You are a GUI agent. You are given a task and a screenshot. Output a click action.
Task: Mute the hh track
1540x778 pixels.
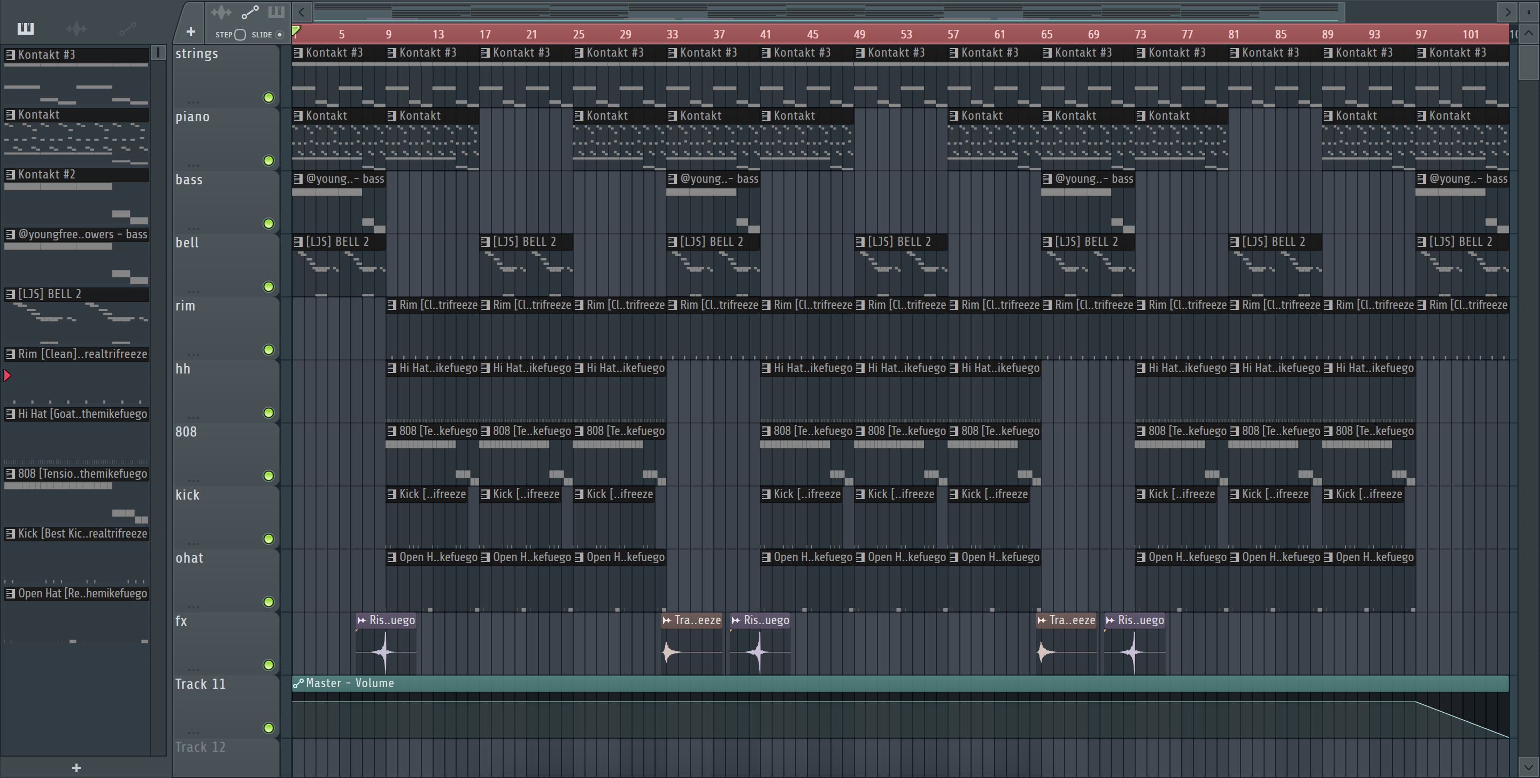tap(268, 413)
